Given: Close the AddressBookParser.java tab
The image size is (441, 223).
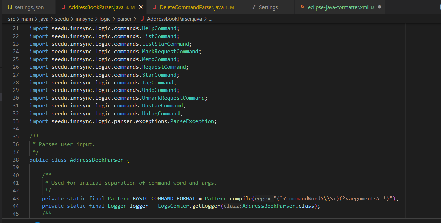Looking at the screenshot, I should click(x=141, y=7).
